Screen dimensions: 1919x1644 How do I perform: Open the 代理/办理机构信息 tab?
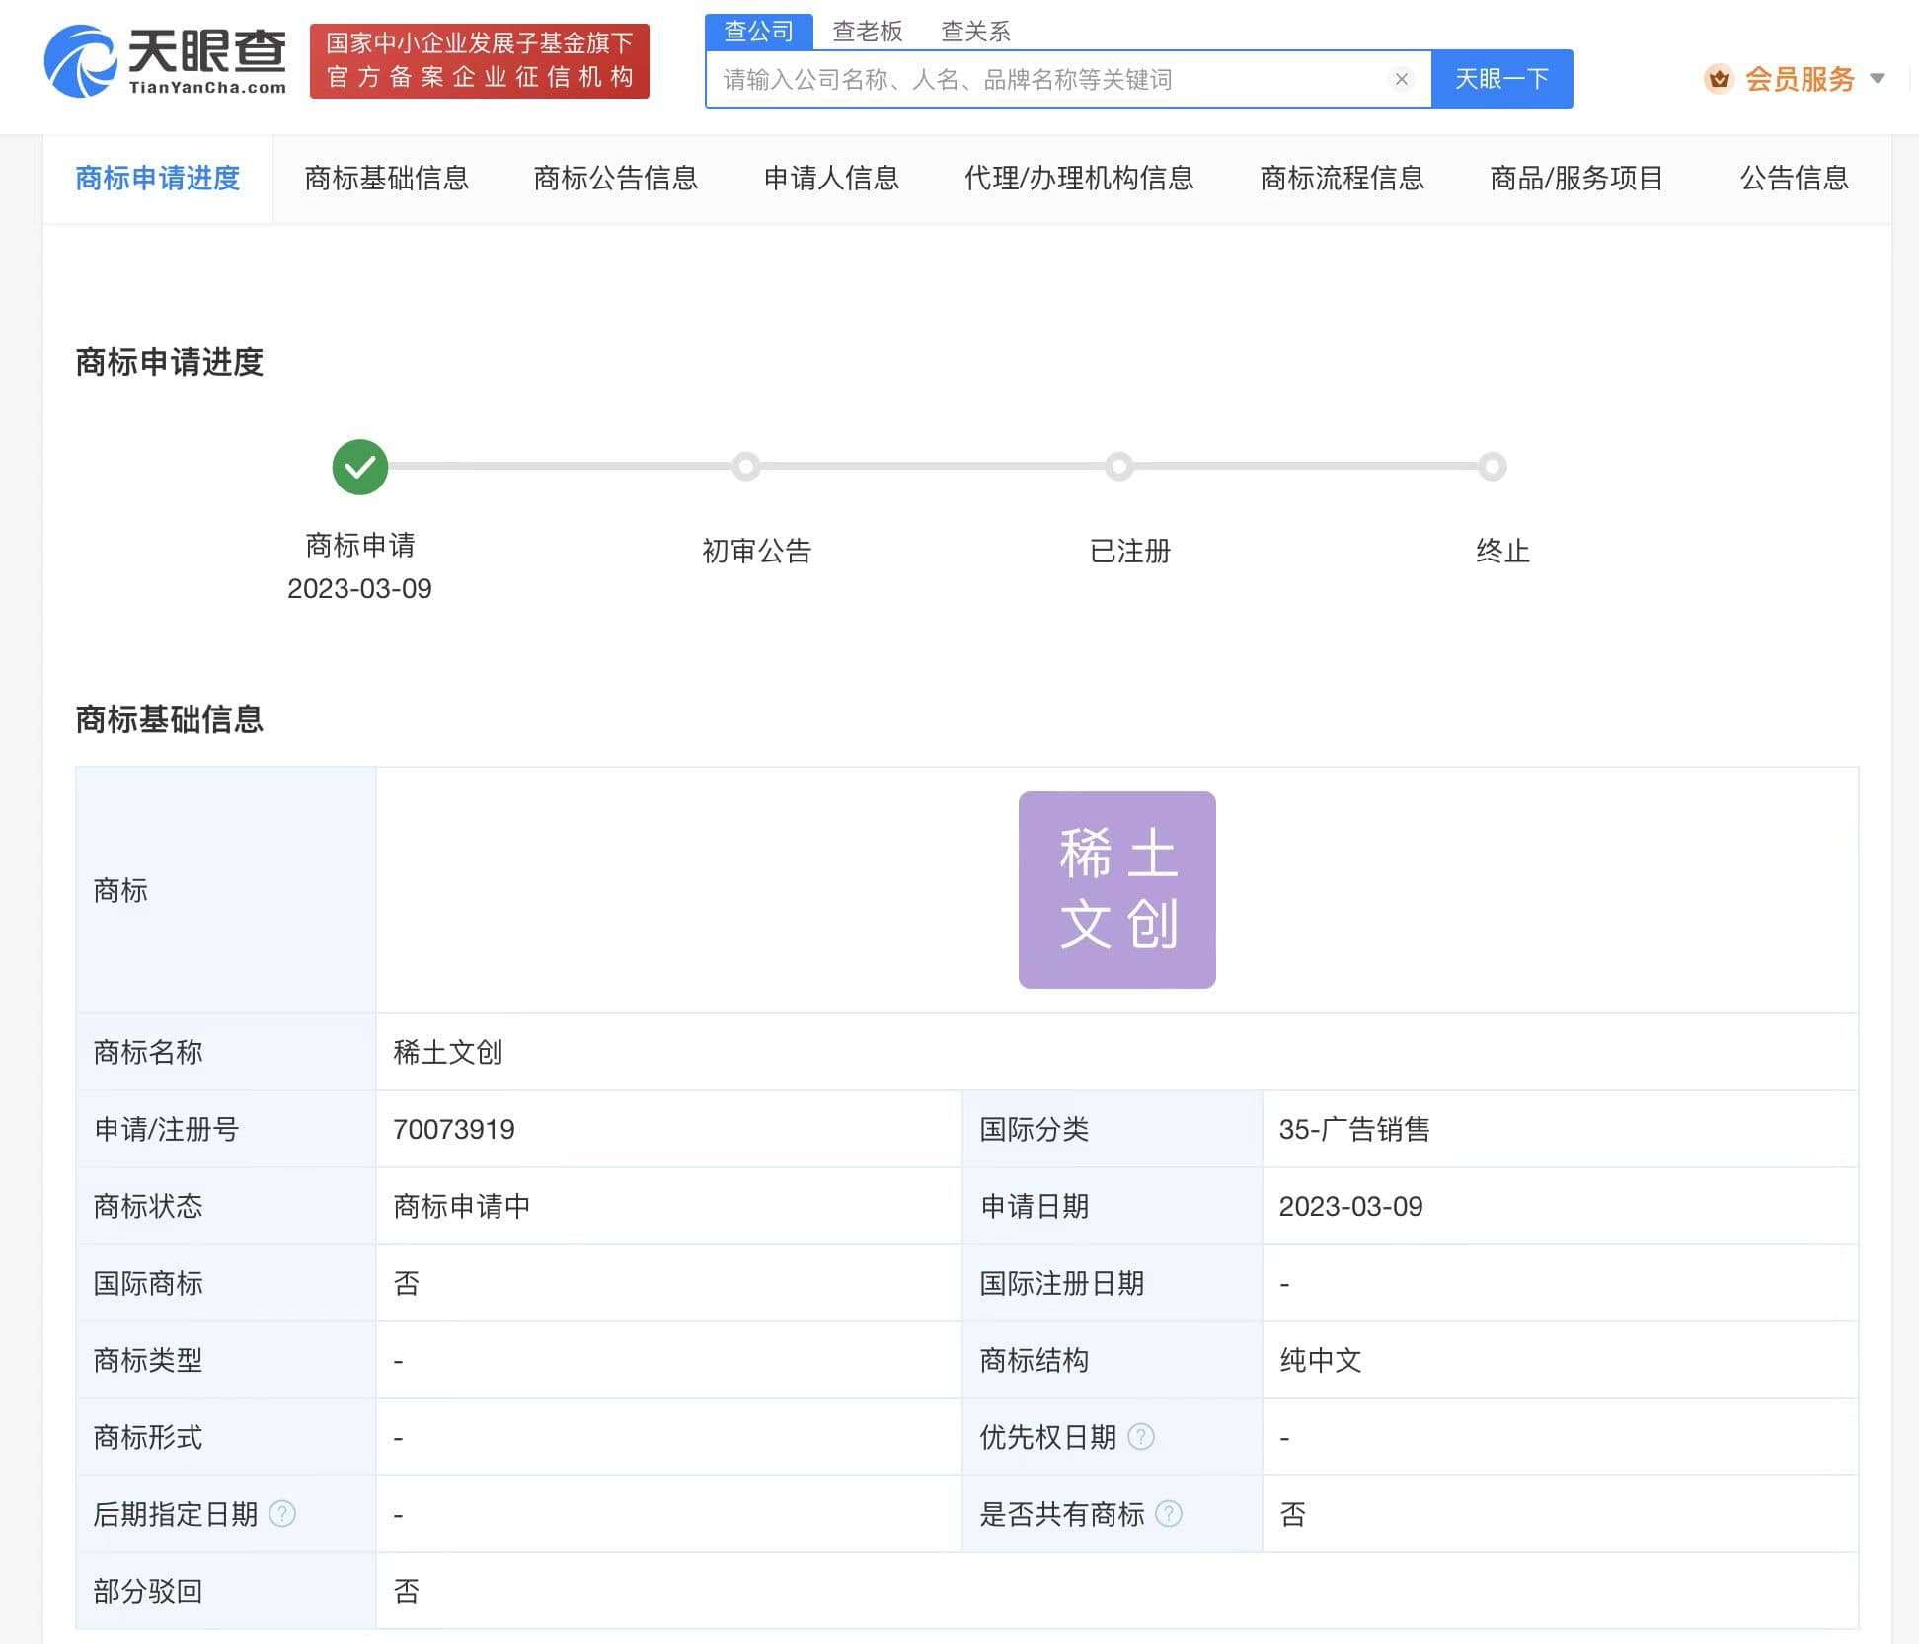1078,179
